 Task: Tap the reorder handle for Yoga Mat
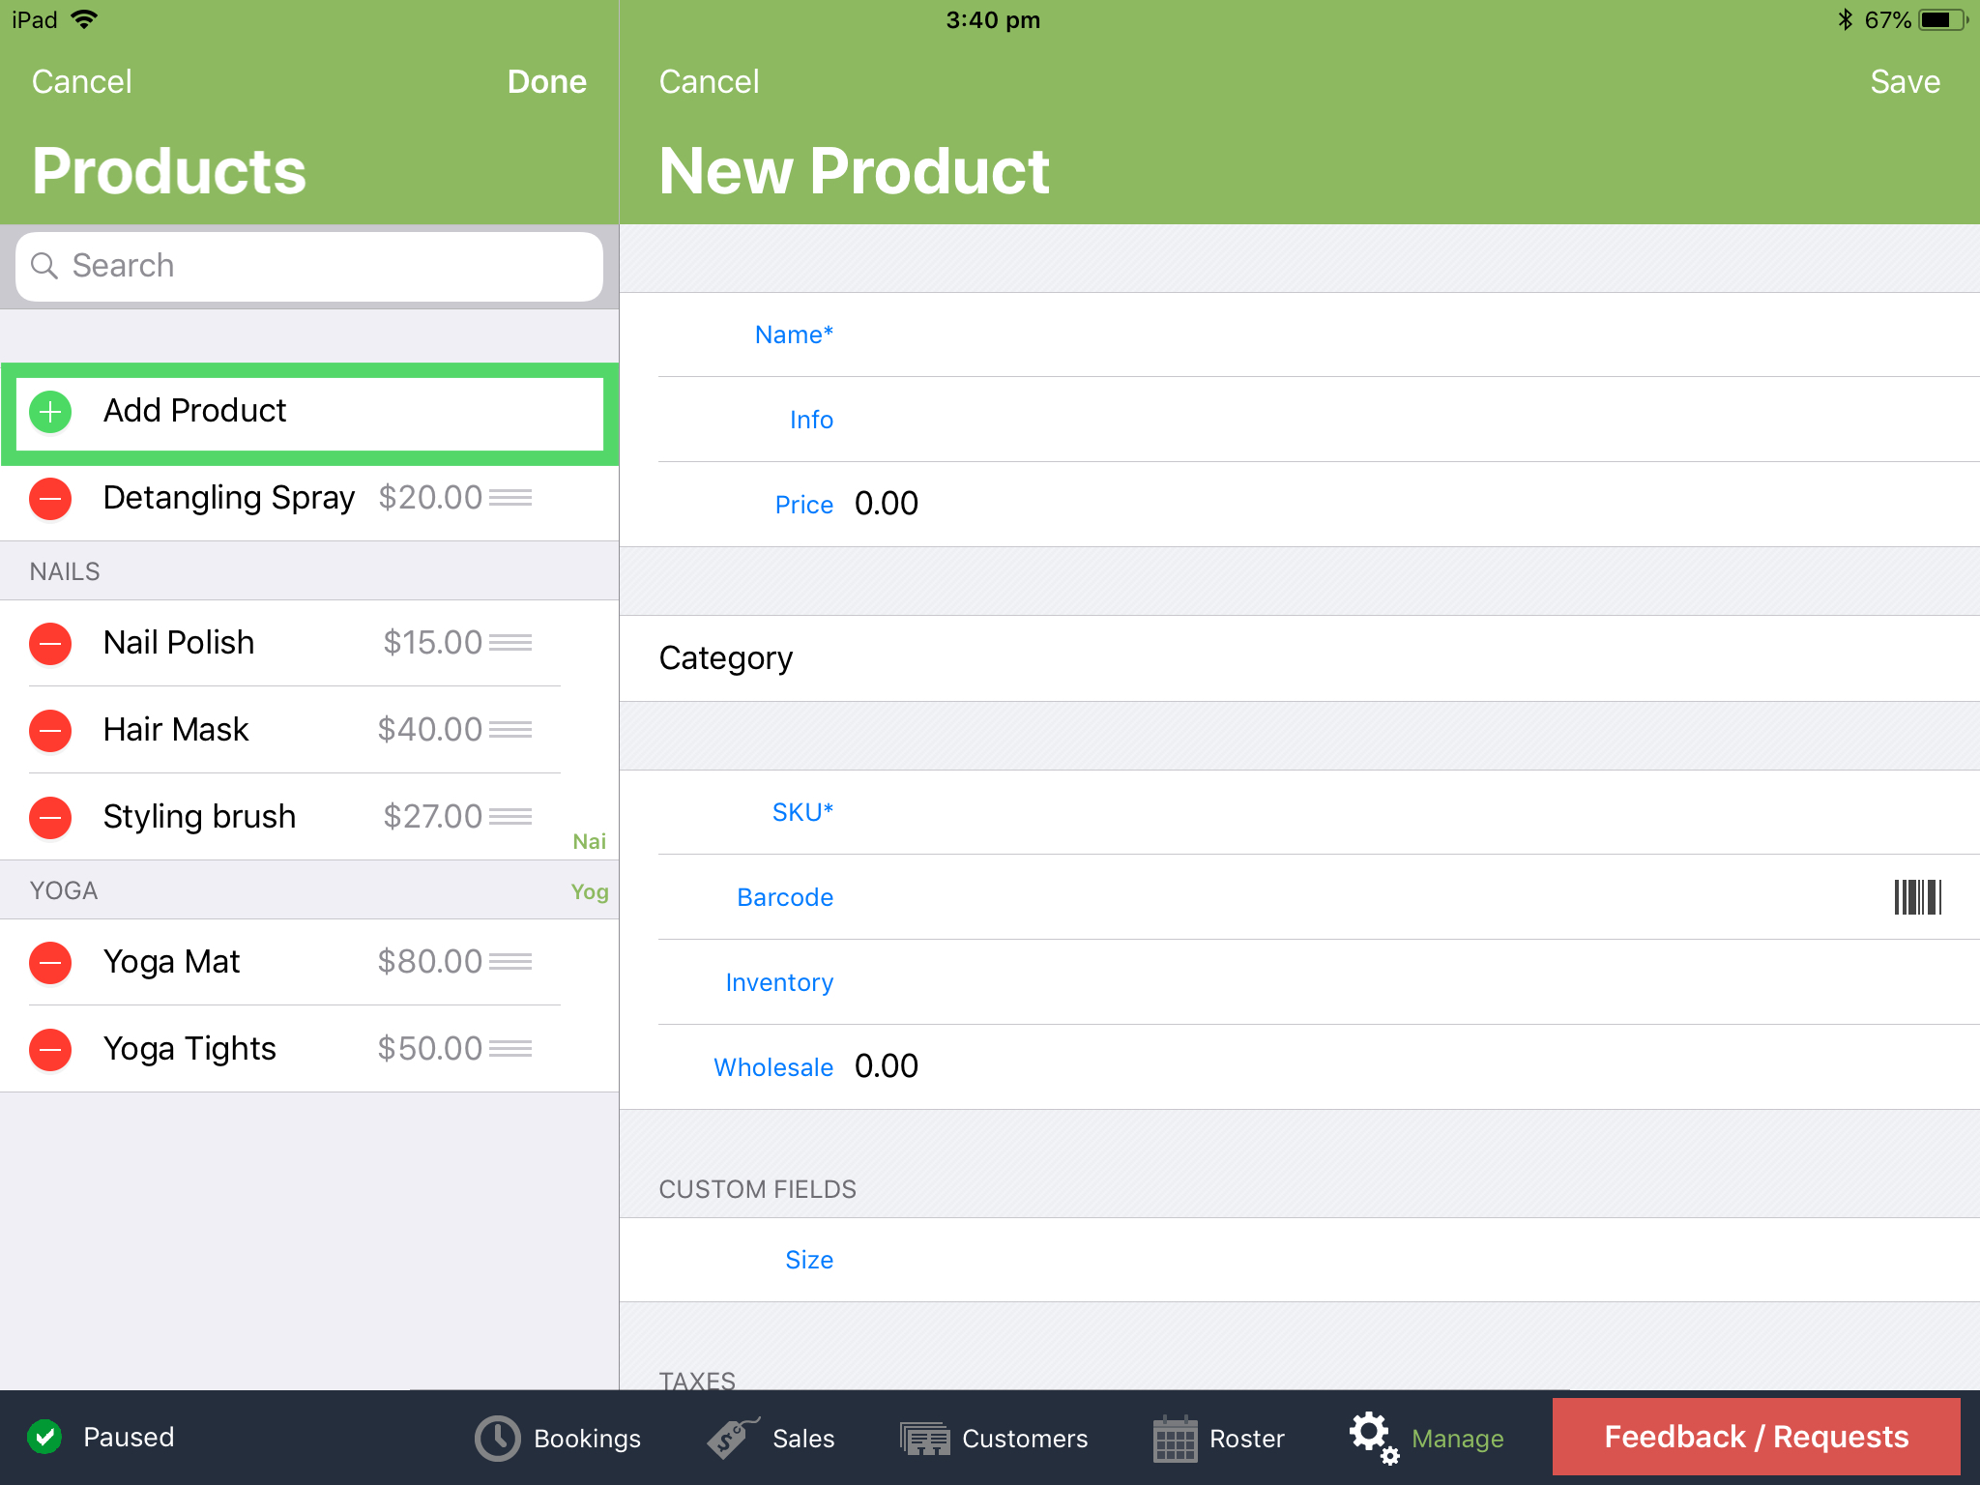point(510,962)
